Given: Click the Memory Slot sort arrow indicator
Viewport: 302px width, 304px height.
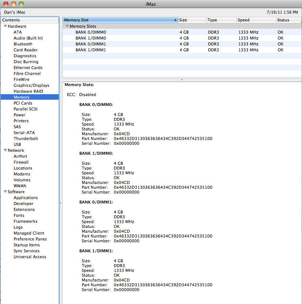Looking at the screenshot, I should click(x=175, y=20).
